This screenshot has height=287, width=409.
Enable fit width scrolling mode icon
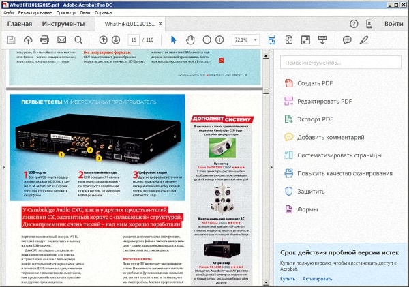[272, 40]
